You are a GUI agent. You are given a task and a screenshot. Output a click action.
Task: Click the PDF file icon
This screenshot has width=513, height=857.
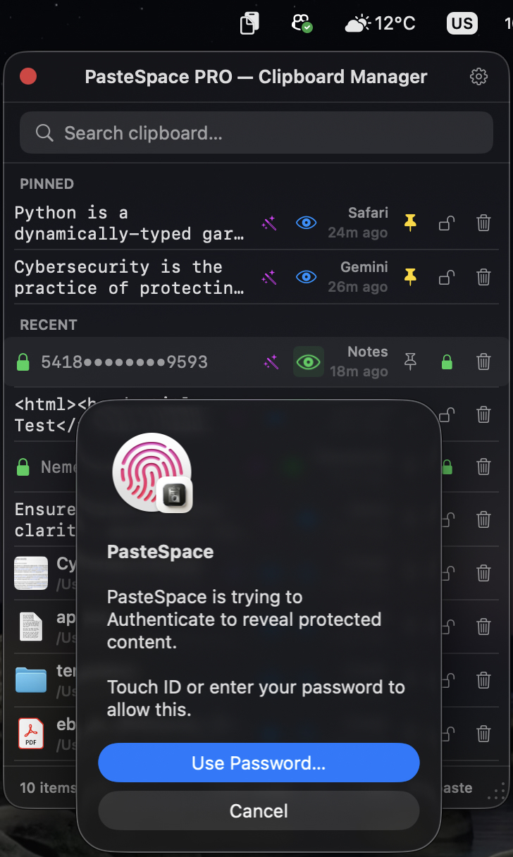point(31,734)
